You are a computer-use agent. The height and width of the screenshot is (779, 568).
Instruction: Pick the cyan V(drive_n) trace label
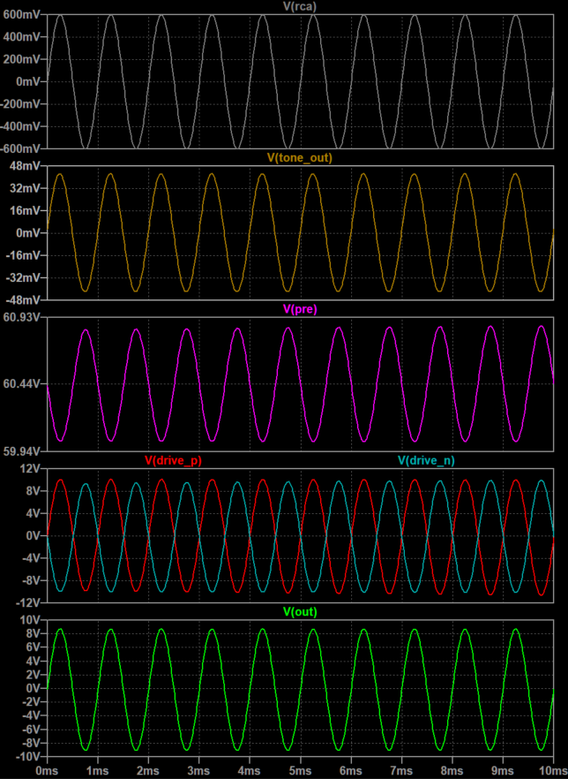(x=427, y=460)
